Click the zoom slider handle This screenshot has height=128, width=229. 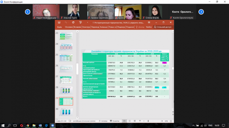148,121
